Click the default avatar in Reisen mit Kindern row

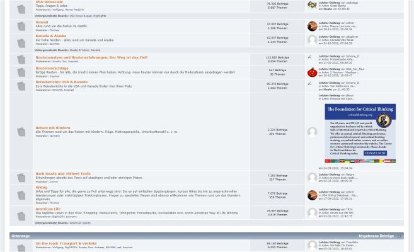[x=312, y=132]
